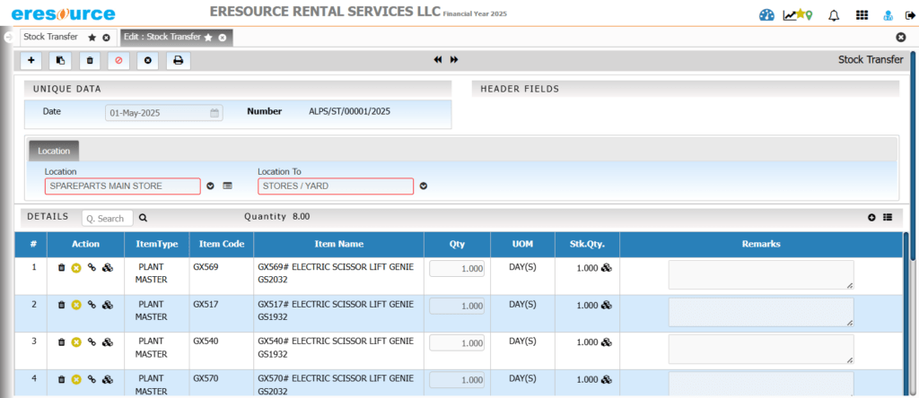Open the apps grid menu icon
The width and height of the screenshot is (919, 398).
(862, 15)
